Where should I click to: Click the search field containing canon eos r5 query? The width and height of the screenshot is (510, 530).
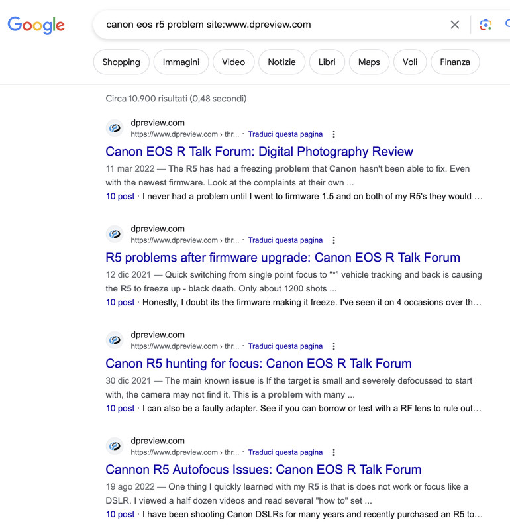pyautogui.click(x=270, y=25)
